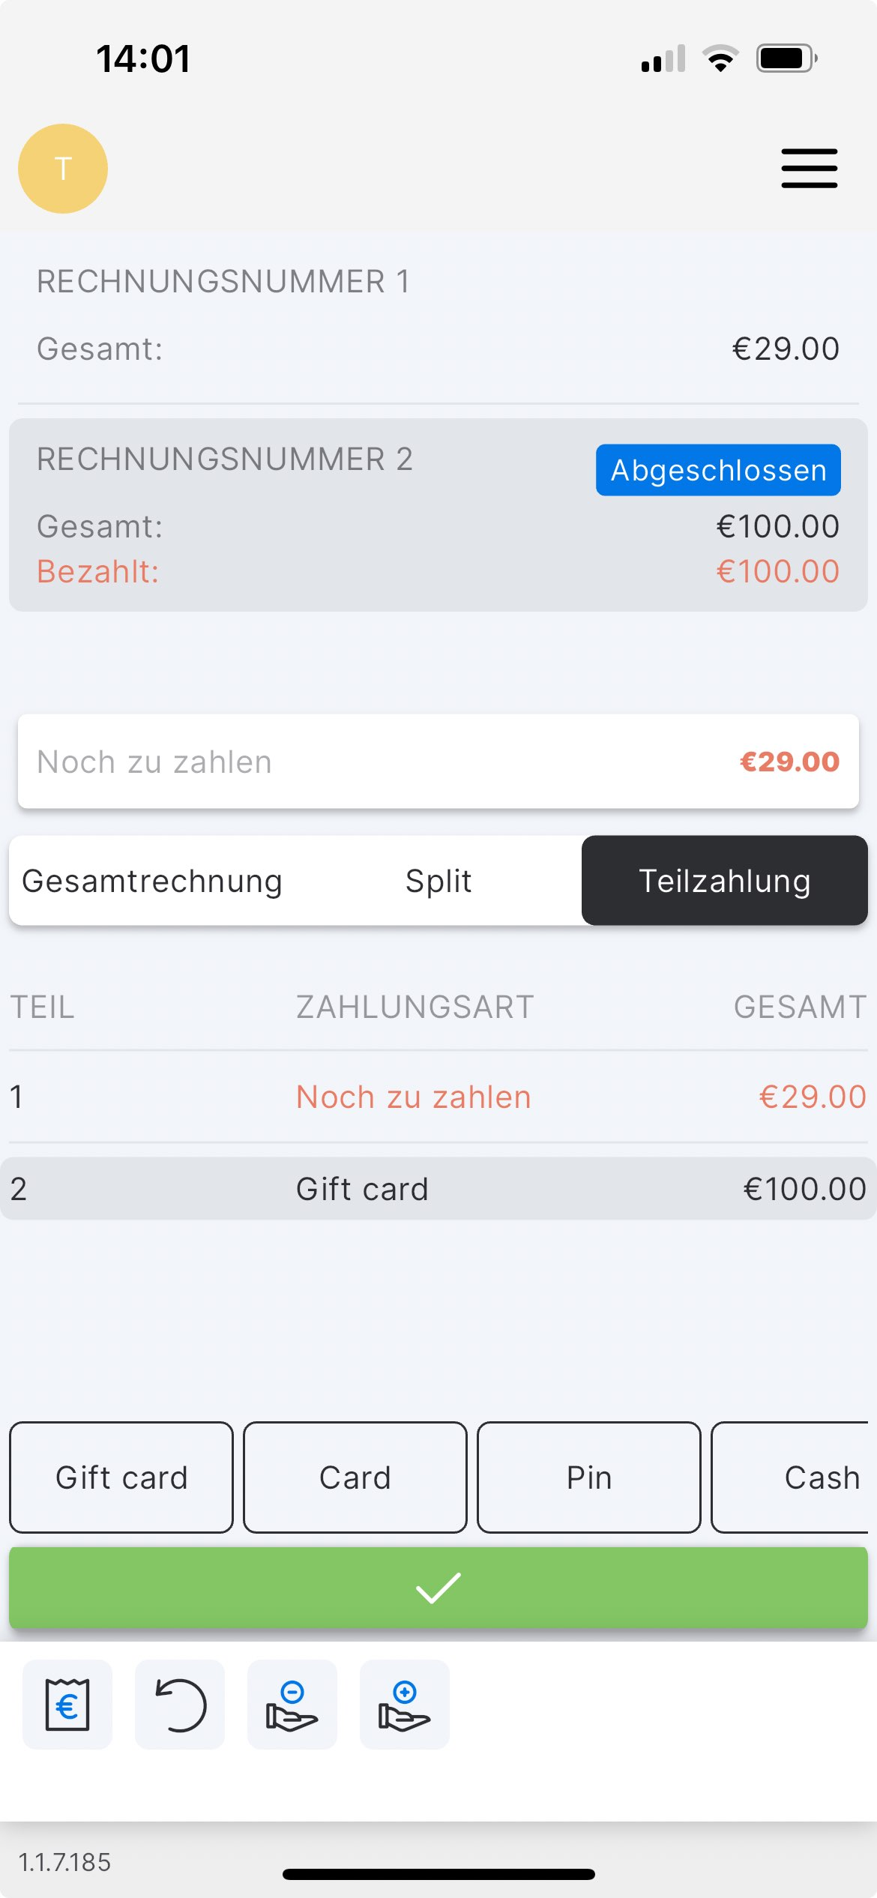This screenshot has height=1898, width=877.
Task: Choose Pin payment method
Action: (589, 1477)
